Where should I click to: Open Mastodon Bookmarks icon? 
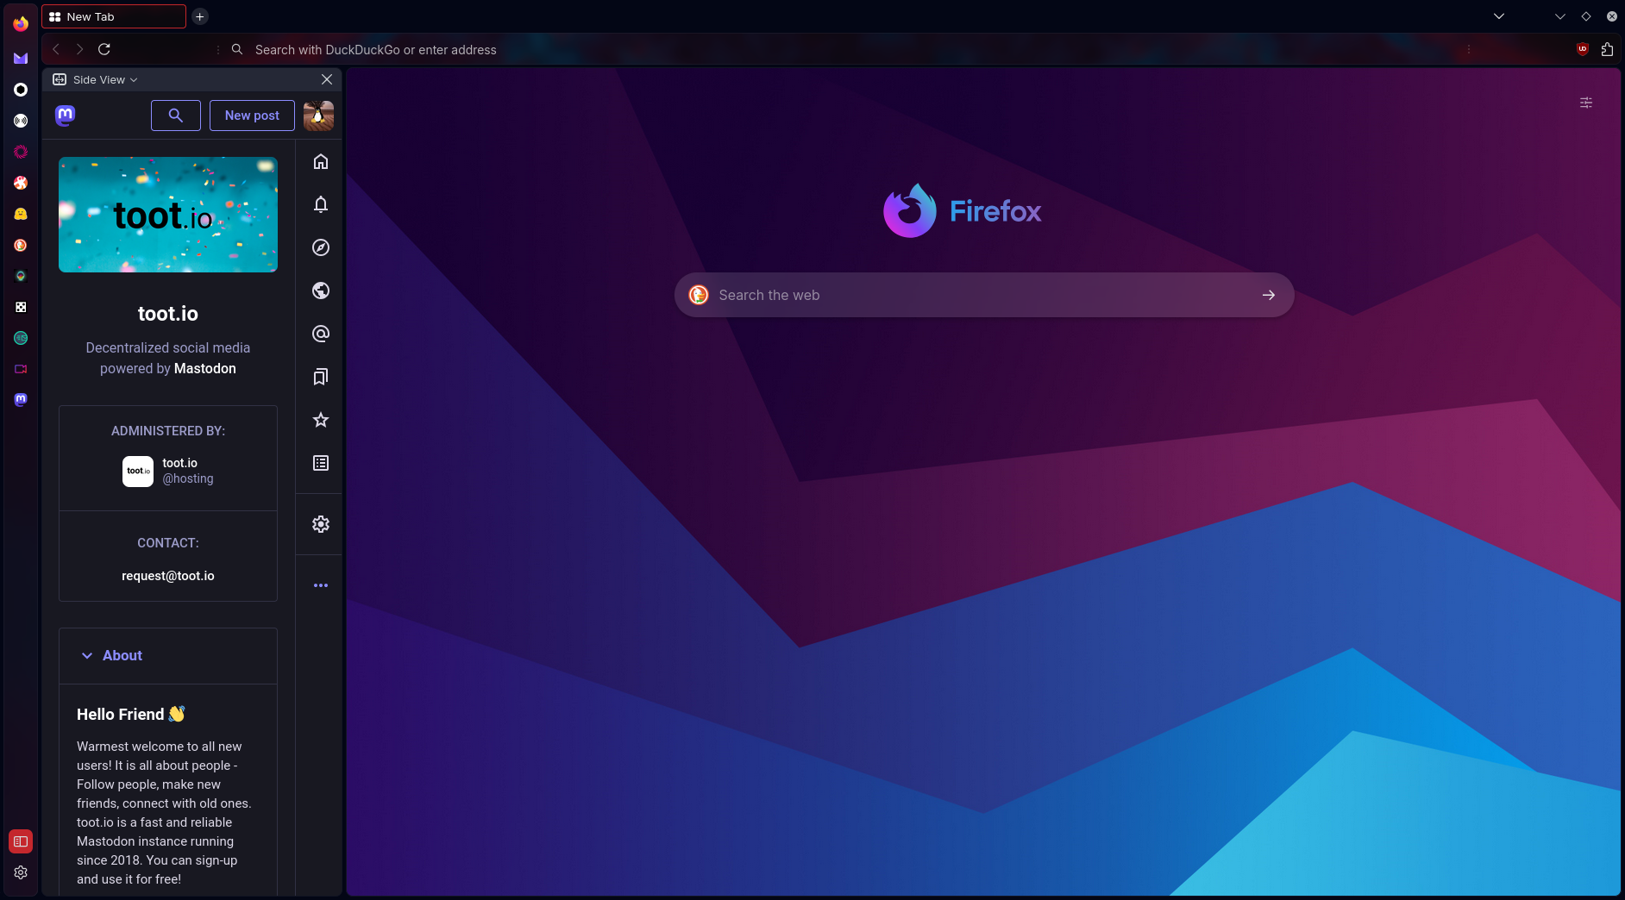click(321, 377)
